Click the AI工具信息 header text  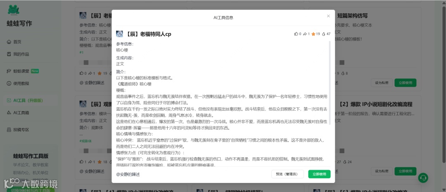(223, 18)
